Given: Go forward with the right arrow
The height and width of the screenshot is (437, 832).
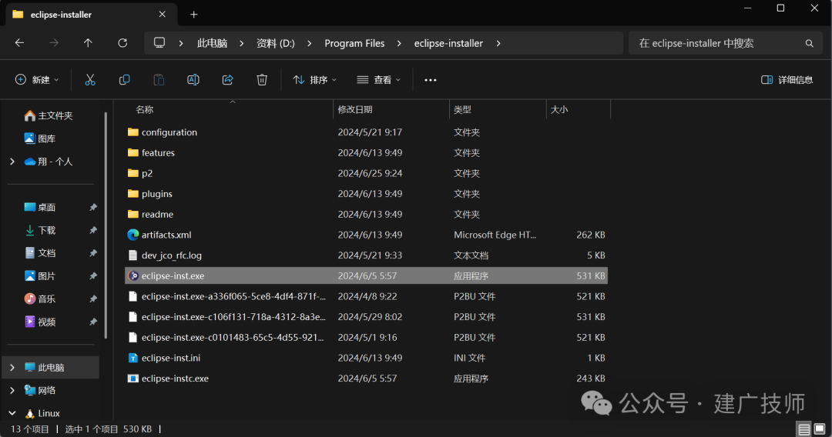Looking at the screenshot, I should (54, 43).
